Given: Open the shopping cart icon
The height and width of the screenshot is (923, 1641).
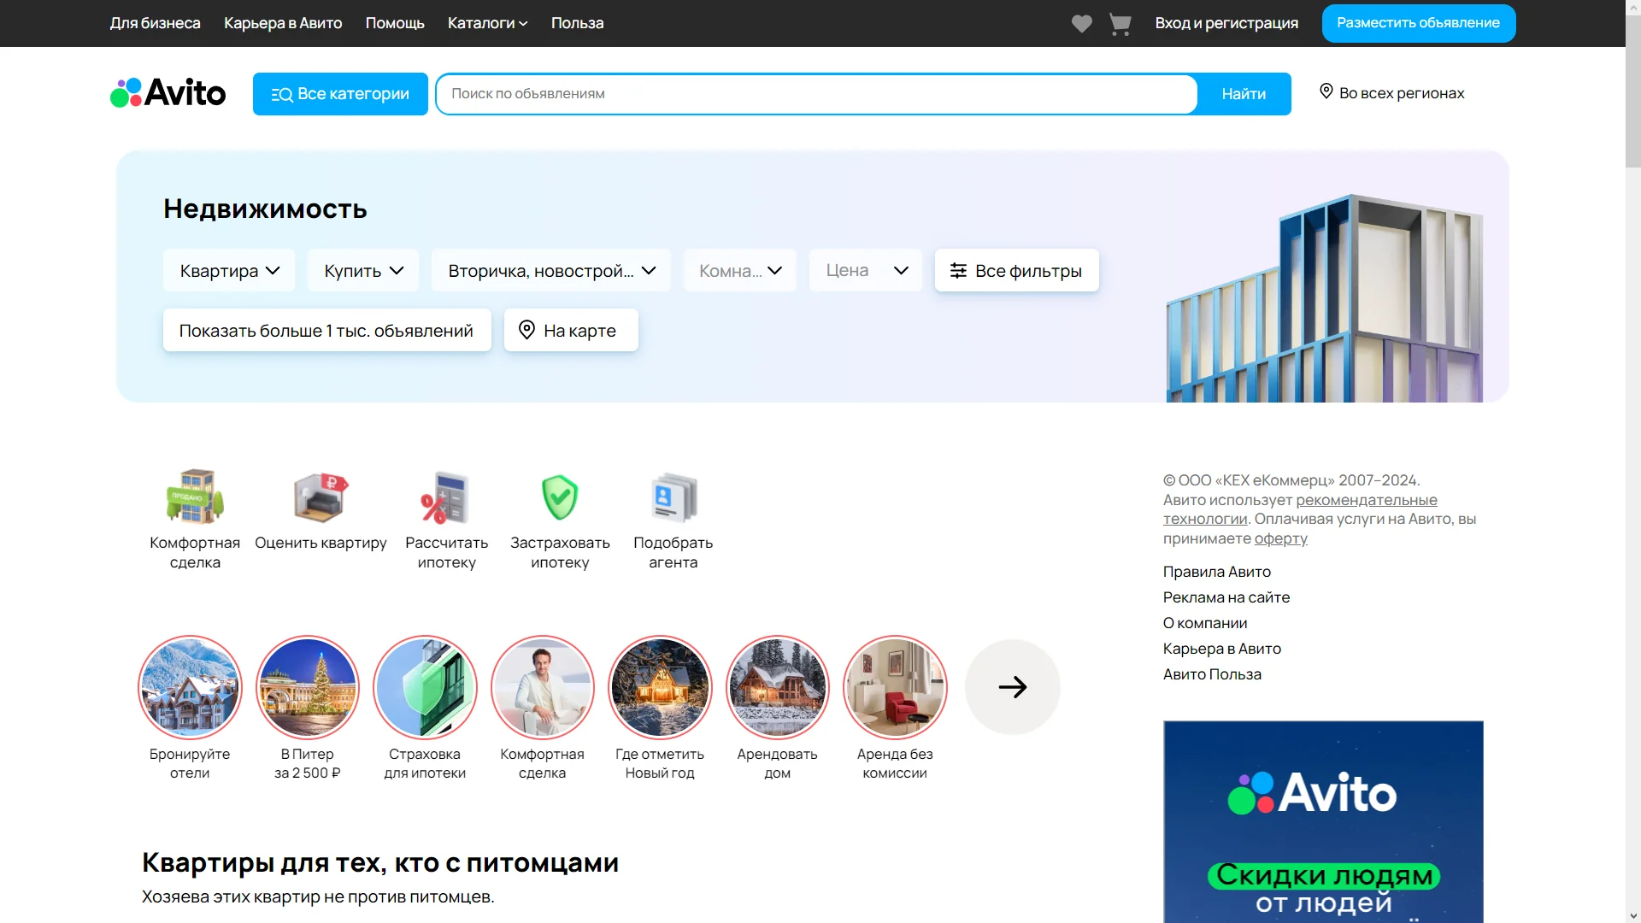Looking at the screenshot, I should 1120,24.
